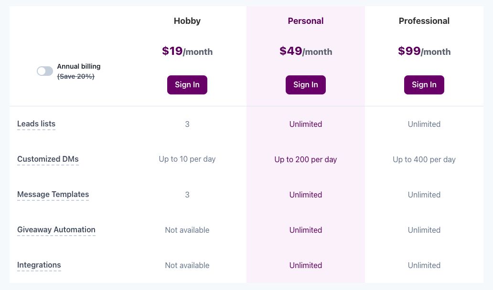Image resolution: width=493 pixels, height=290 pixels.
Task: Select the Hobby plan column header
Action: [187, 21]
